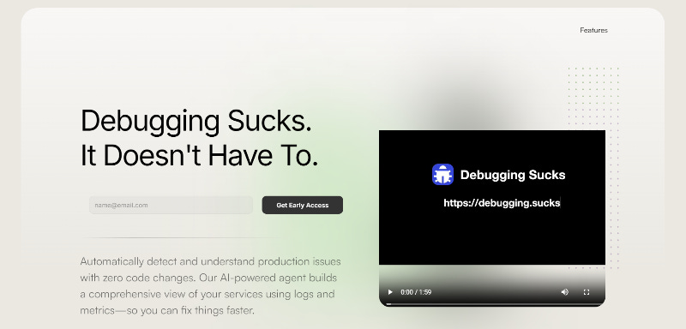Click the "Debugging Sucks" title inside the video

[513, 175]
